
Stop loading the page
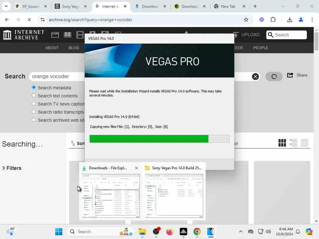point(29,20)
